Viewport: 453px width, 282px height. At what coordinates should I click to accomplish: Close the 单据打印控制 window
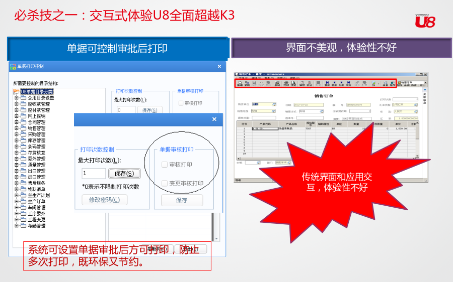coord(219,67)
